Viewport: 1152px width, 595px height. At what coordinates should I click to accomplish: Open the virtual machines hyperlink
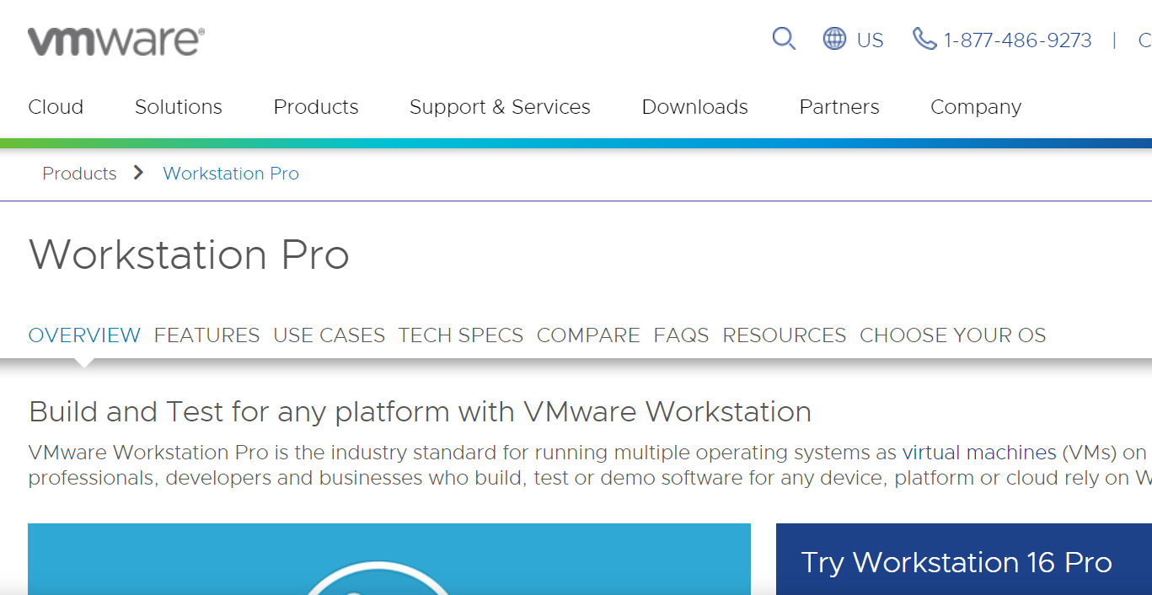(978, 453)
